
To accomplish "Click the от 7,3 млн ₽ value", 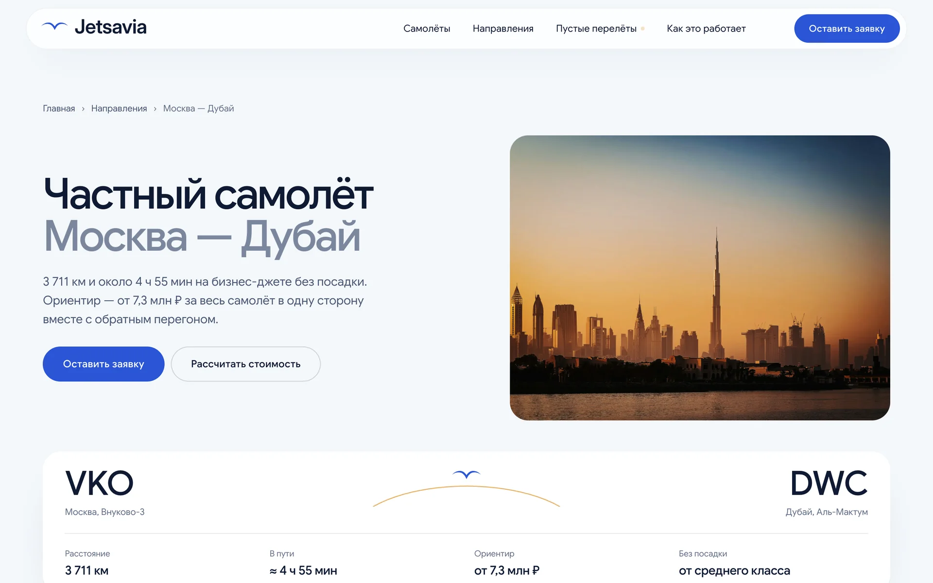I will coord(507,570).
